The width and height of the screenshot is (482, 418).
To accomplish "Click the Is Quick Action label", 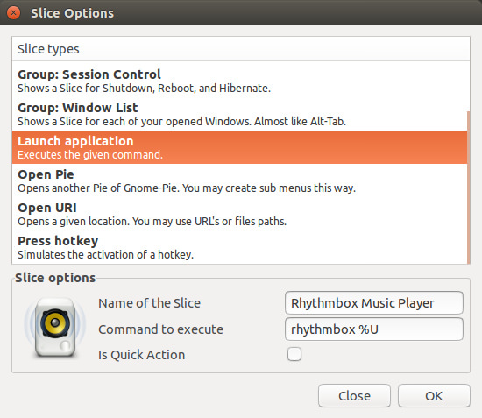I will 141,355.
